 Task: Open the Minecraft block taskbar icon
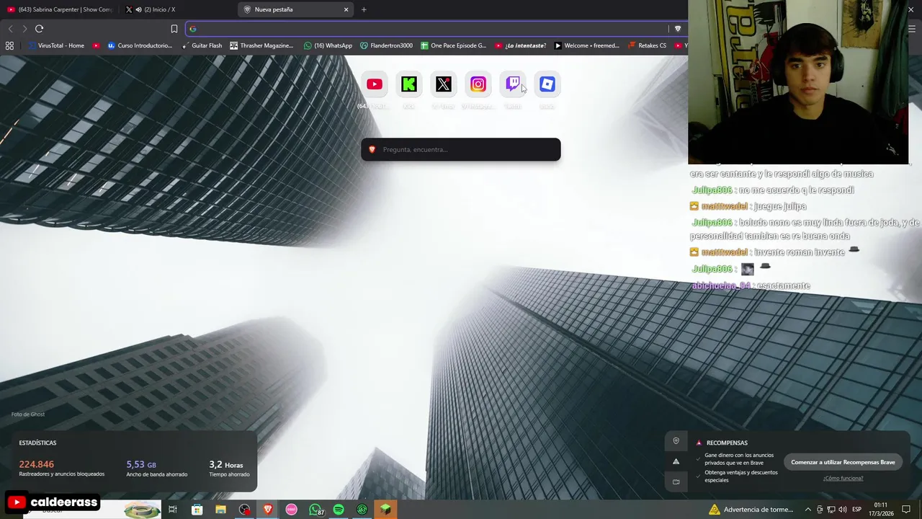pos(385,510)
